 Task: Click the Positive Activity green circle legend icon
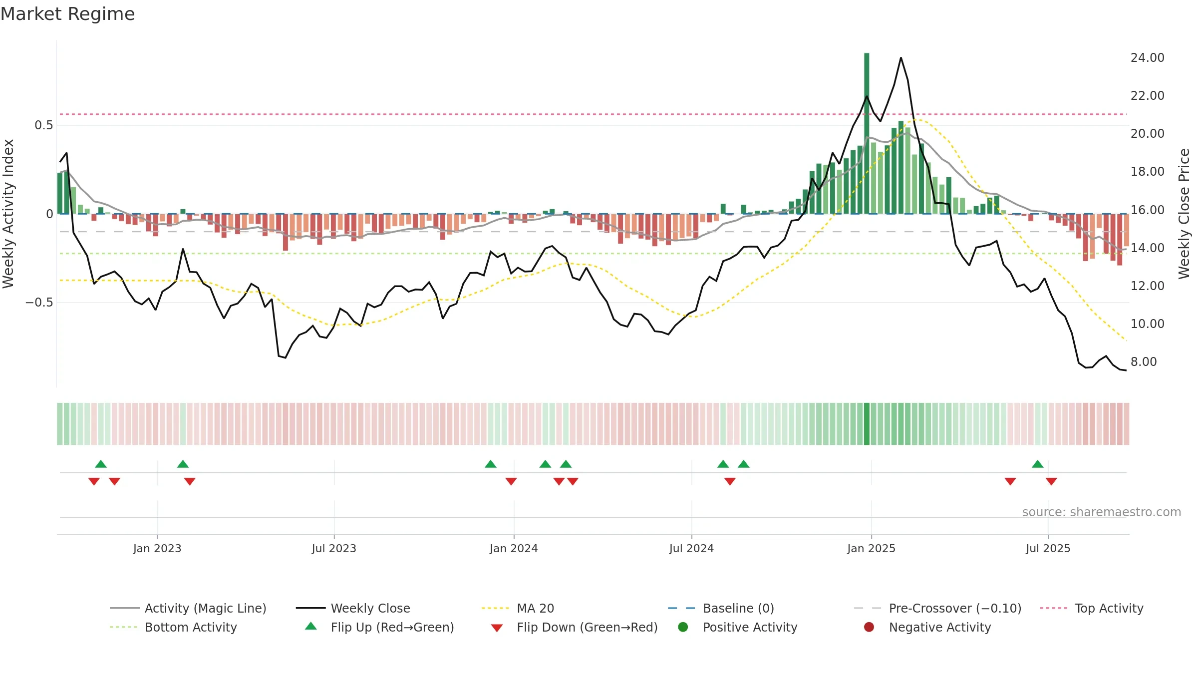683,627
